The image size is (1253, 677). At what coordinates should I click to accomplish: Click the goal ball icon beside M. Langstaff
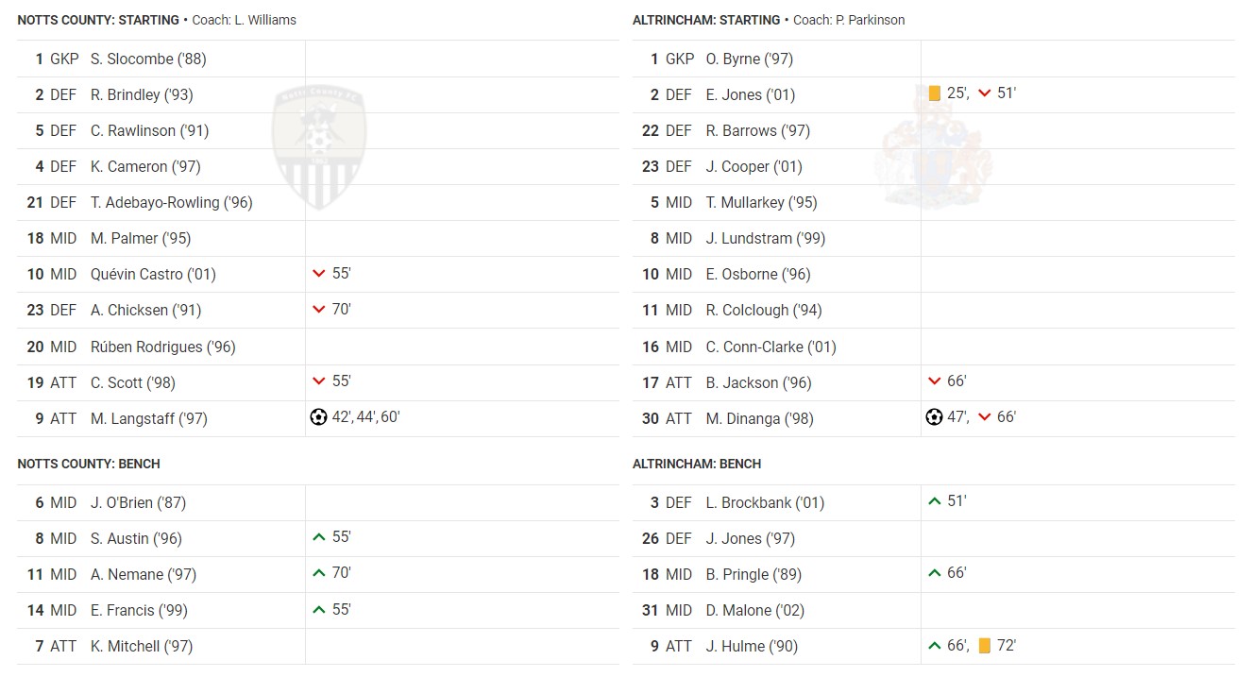click(x=318, y=416)
